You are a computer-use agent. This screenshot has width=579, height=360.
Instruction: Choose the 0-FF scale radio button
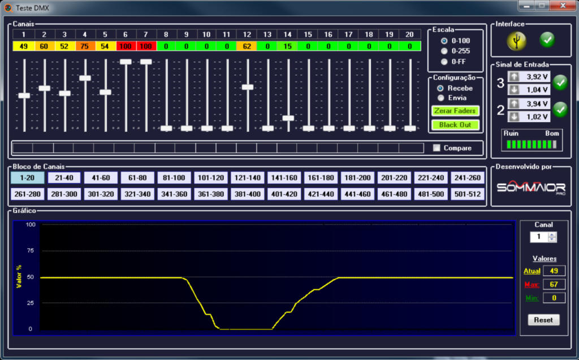point(444,61)
